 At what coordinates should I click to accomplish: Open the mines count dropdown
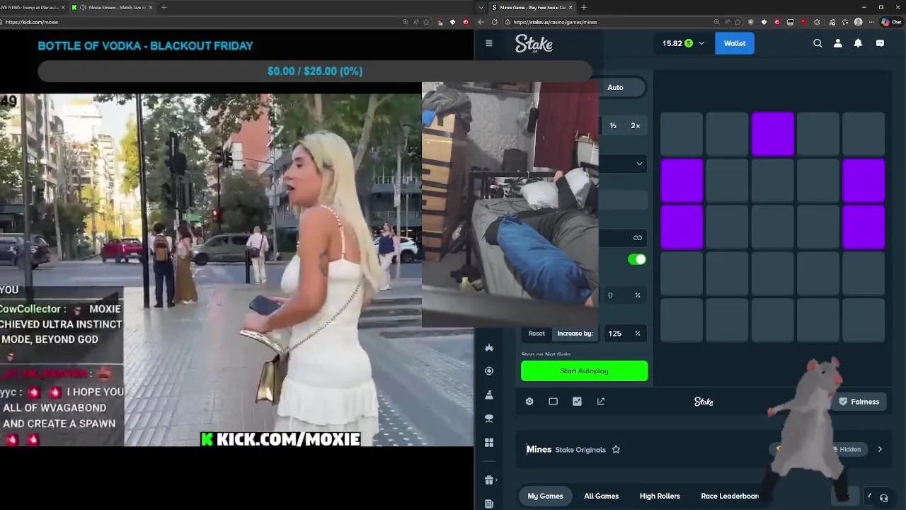[623, 164]
